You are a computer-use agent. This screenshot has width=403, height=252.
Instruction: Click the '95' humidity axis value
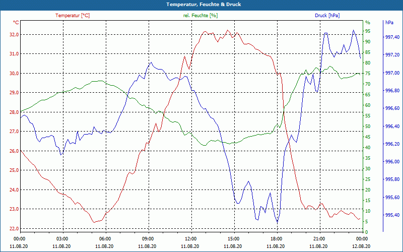click(368, 31)
